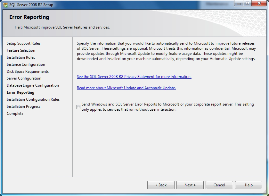This screenshot has width=269, height=196.
Task: Minimize the SQL Server Setup window
Action: point(239,4)
